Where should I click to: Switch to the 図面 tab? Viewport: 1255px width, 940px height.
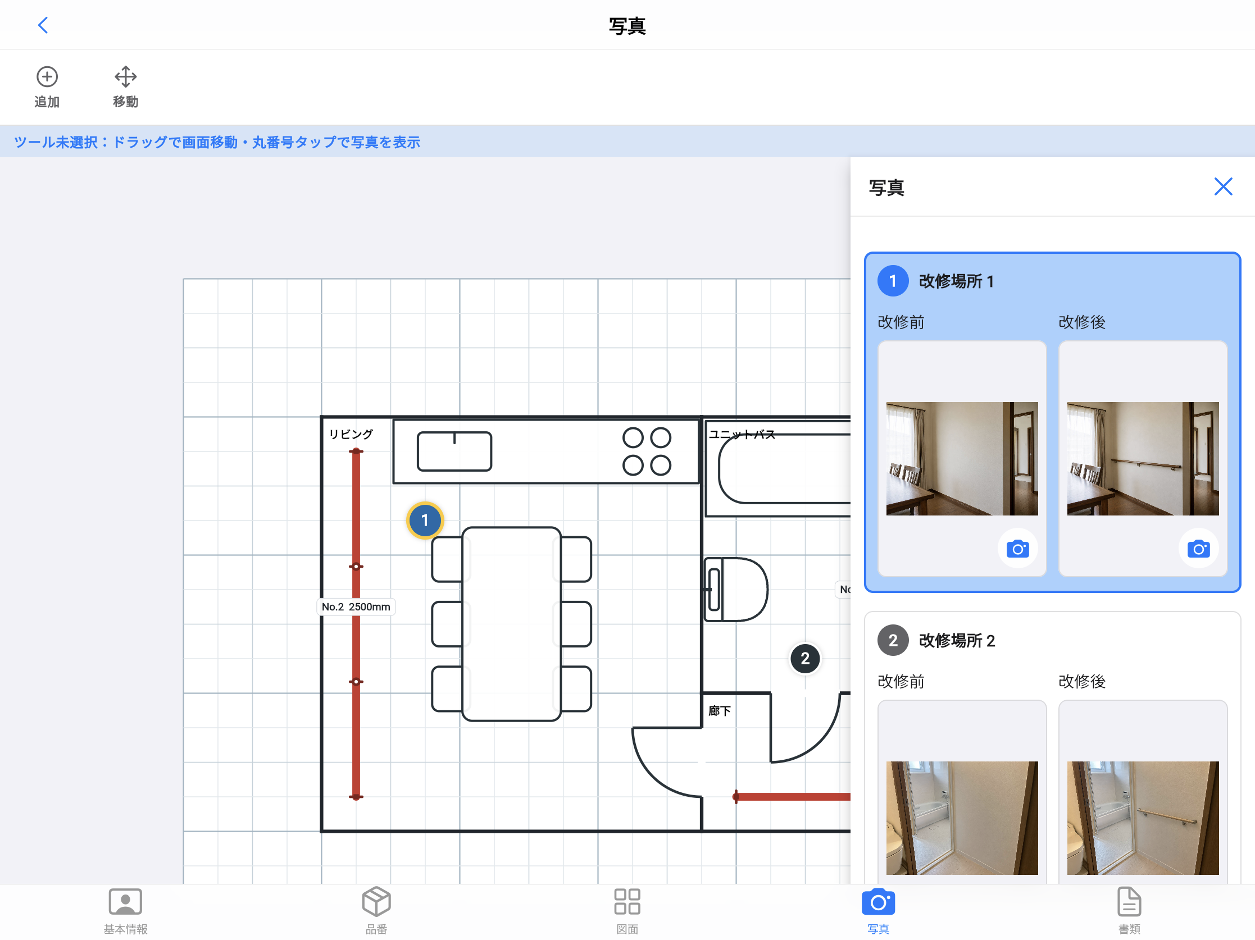[x=627, y=912]
